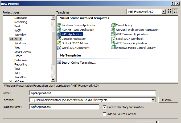Viewport: 181px width, 123px height.
Task: Open the .NET Framework 4.0 version dropdown
Action: [x=163, y=11]
